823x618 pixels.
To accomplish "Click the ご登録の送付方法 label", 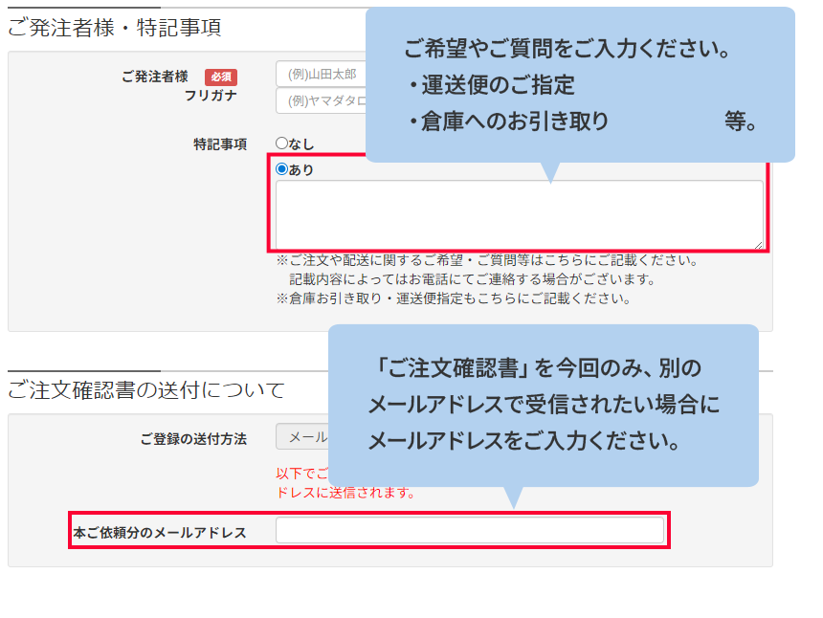I will (193, 439).
